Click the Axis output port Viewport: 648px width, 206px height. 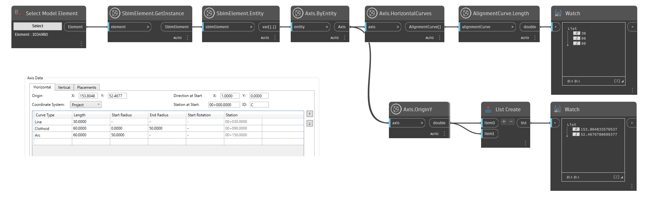point(342,27)
